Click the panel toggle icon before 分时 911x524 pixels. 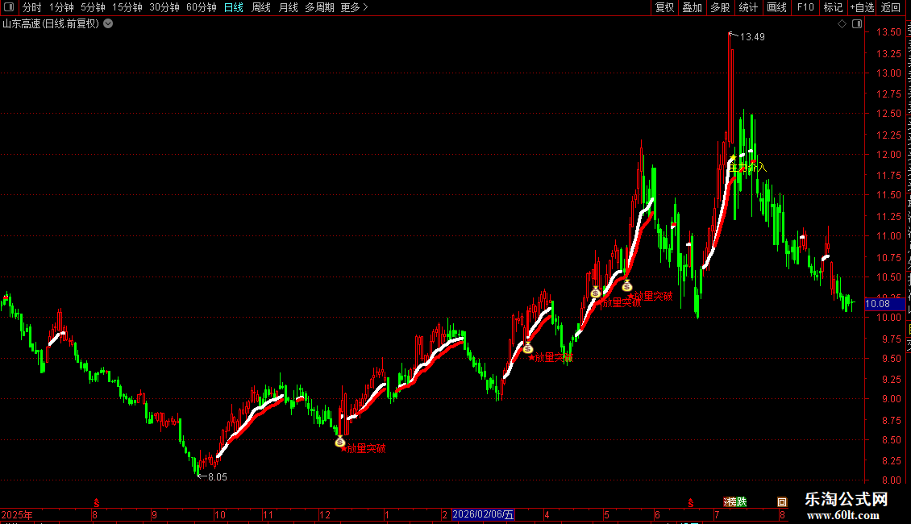(9, 7)
